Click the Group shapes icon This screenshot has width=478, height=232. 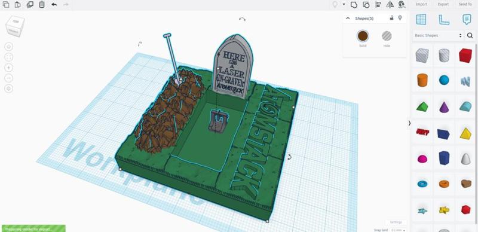coord(354,4)
